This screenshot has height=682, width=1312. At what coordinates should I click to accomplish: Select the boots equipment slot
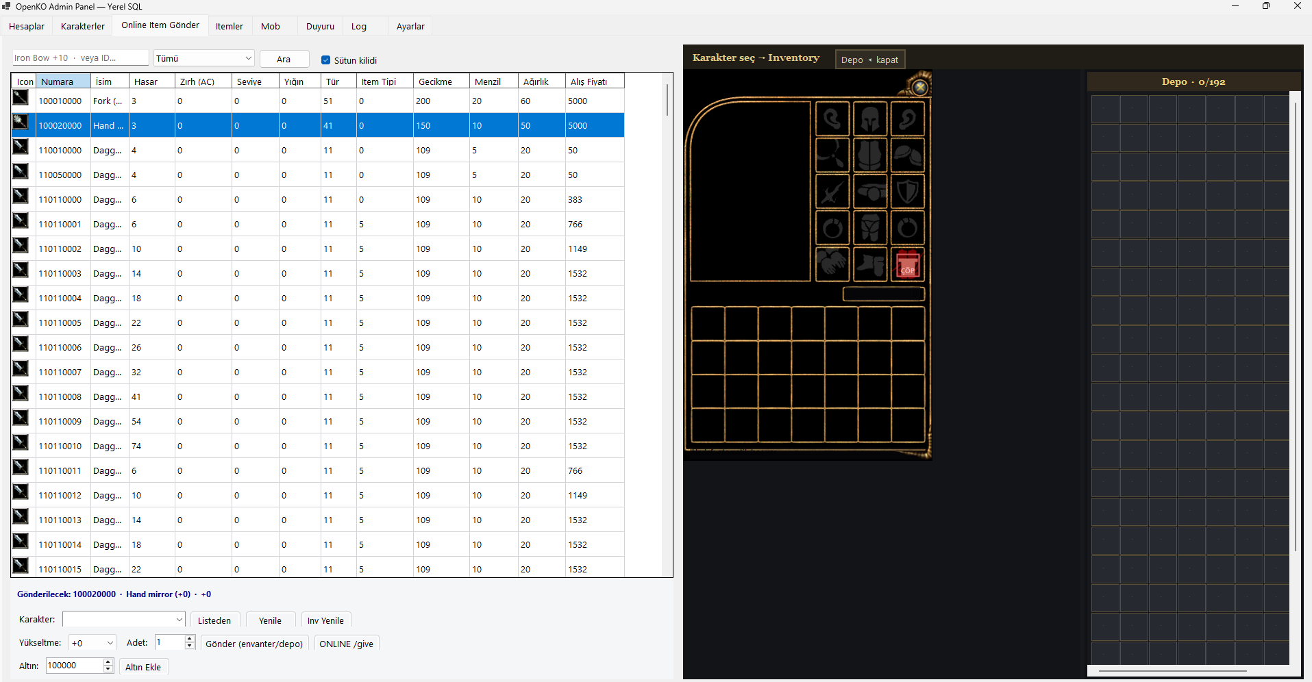tap(870, 264)
